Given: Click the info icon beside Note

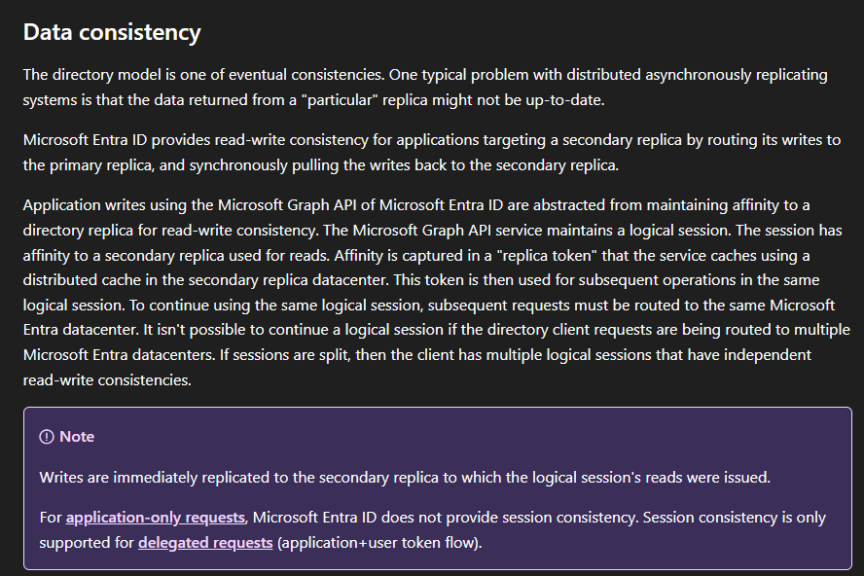Looking at the screenshot, I should coord(47,437).
